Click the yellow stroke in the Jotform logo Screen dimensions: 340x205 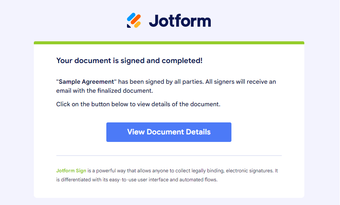pos(138,24)
